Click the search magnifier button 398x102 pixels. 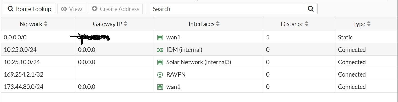pos(311,9)
